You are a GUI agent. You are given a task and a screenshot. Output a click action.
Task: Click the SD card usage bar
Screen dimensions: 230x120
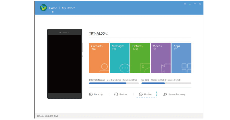166,83
